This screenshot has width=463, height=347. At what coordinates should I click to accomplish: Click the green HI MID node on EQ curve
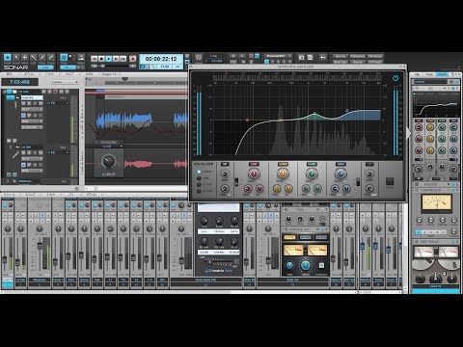(x=314, y=114)
